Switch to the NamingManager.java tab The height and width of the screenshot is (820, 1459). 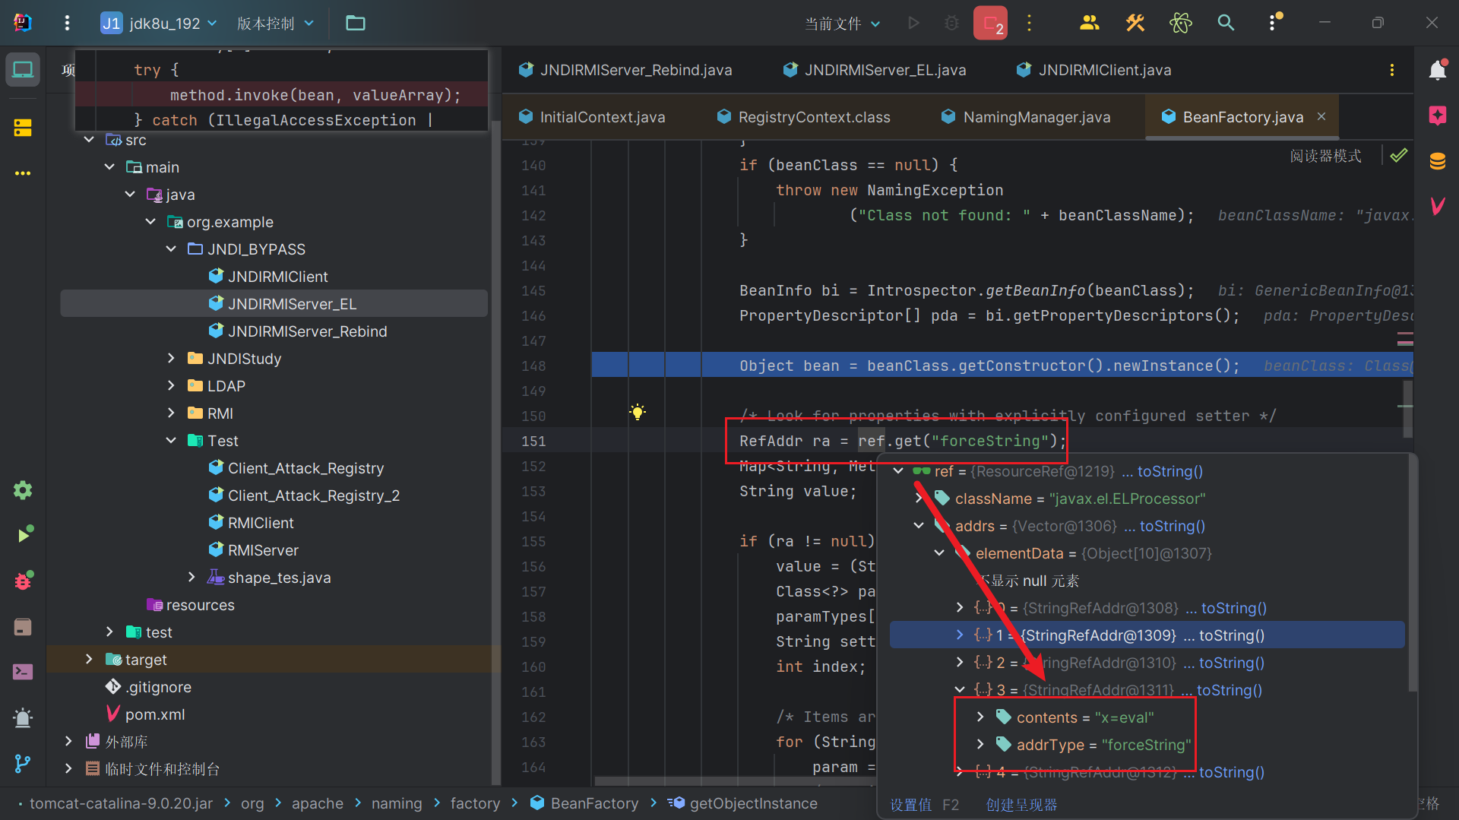[x=1036, y=117]
